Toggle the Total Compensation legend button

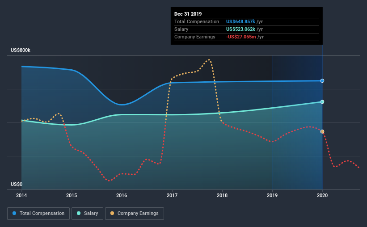(x=38, y=214)
